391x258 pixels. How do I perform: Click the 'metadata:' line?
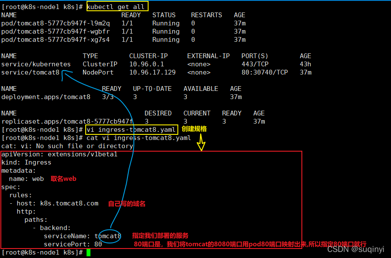(19, 171)
